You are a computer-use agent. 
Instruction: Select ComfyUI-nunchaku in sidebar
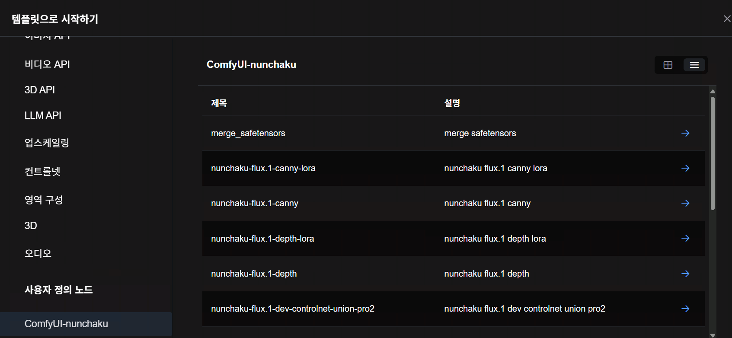[66, 324]
